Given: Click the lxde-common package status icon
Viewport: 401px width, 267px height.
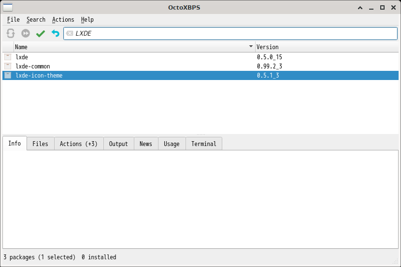Looking at the screenshot, I should 8,66.
